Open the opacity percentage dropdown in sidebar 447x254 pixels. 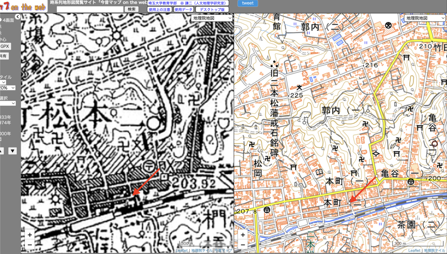pyautogui.click(x=7, y=88)
